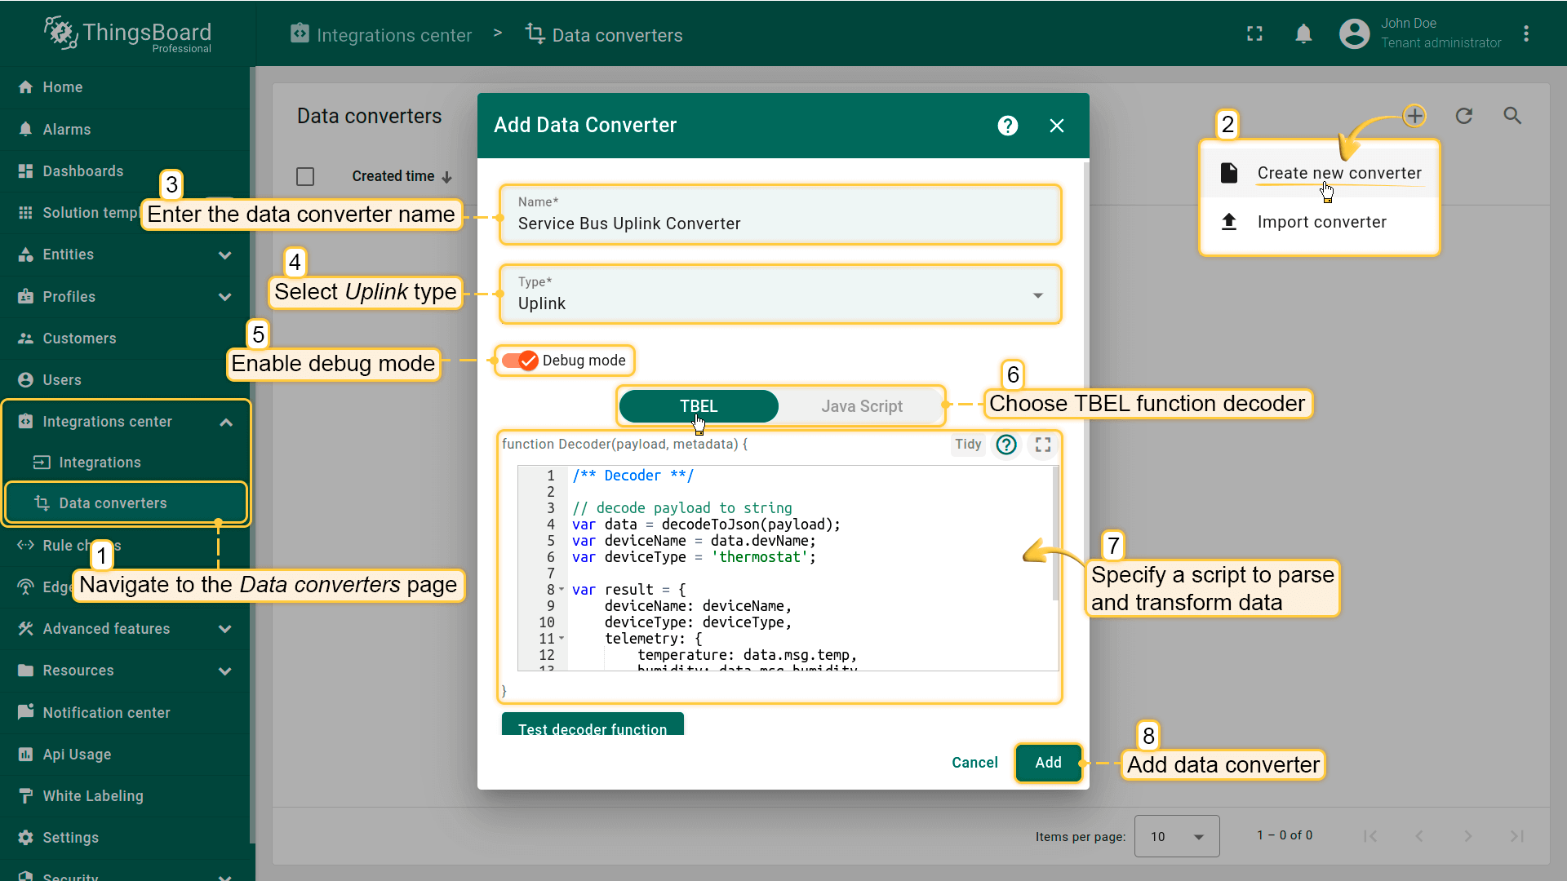The height and width of the screenshot is (881, 1567).
Task: Check the select-all table checkbox
Action: coord(305,176)
